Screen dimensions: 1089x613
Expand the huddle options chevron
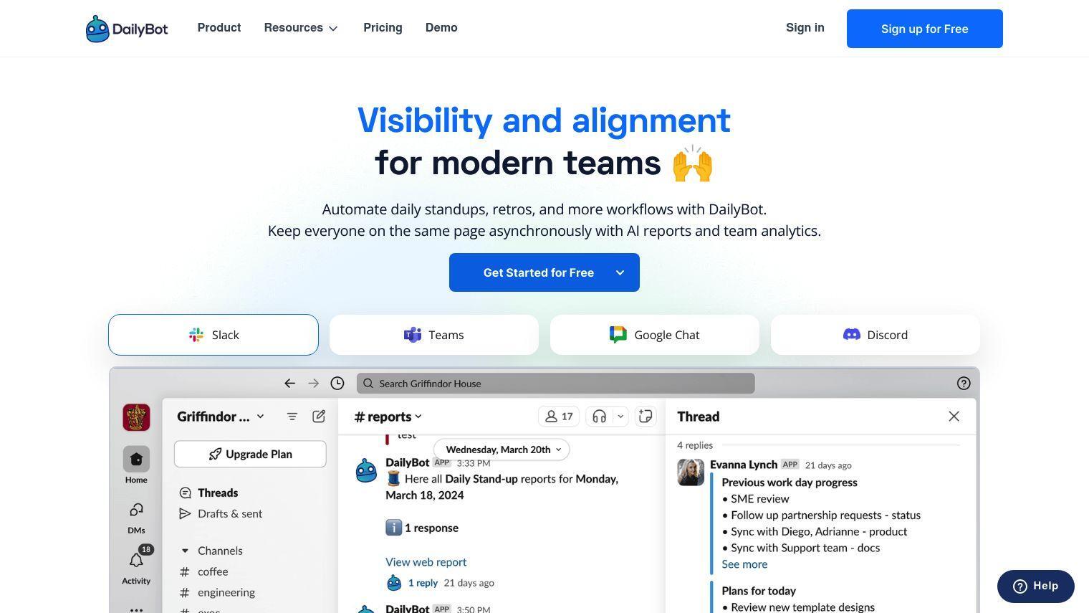[x=620, y=417]
